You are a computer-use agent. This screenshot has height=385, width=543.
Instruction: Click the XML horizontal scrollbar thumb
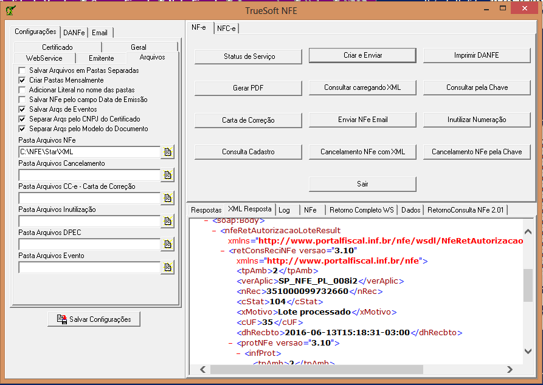[317, 370]
